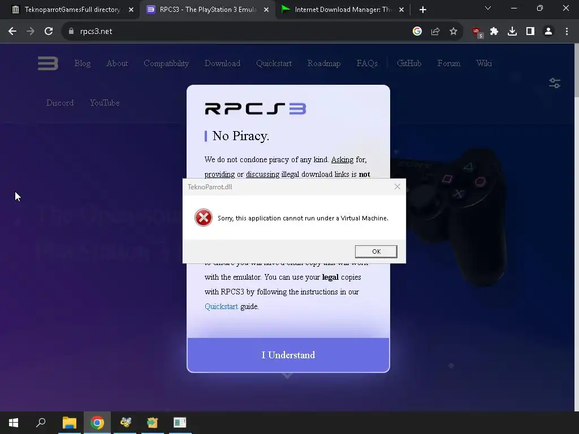Open the bee icon app in the taskbar
This screenshot has width=579, height=434.
(x=125, y=423)
